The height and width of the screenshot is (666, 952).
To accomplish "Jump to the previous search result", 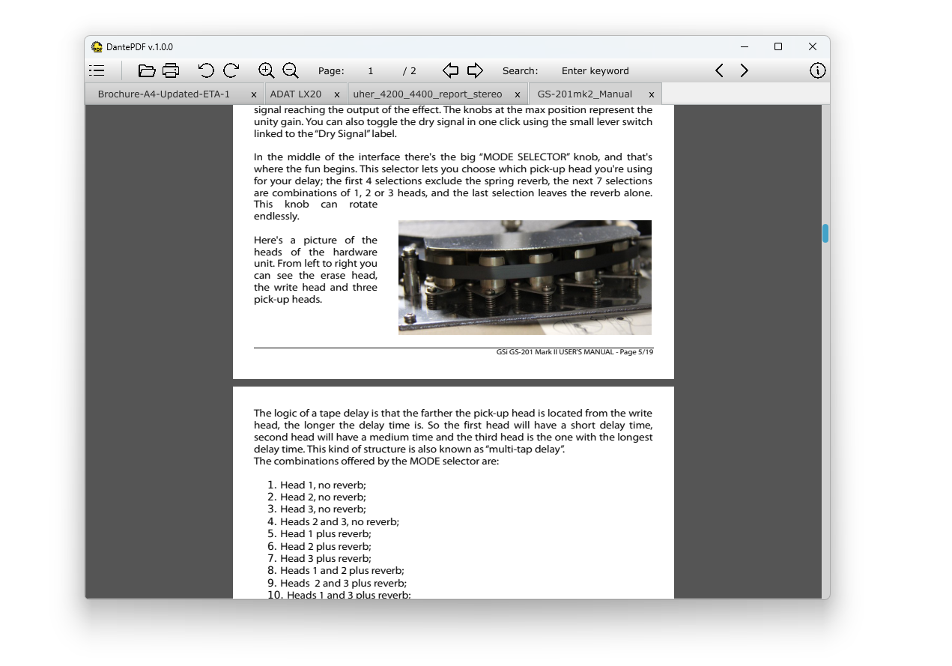I will pos(719,70).
